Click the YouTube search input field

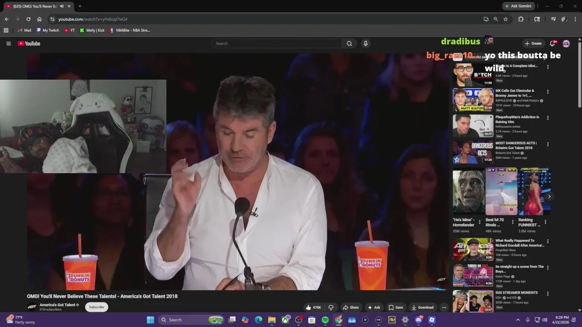pos(277,44)
